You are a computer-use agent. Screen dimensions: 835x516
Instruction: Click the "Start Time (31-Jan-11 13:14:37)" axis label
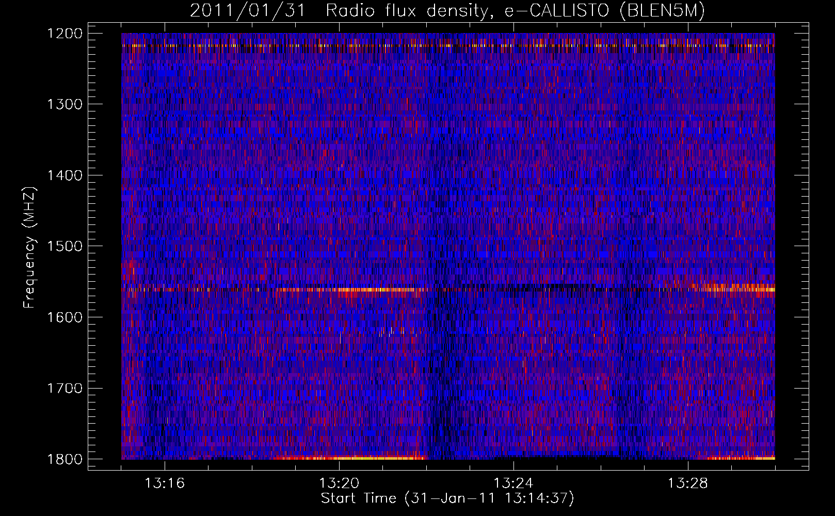point(447,498)
